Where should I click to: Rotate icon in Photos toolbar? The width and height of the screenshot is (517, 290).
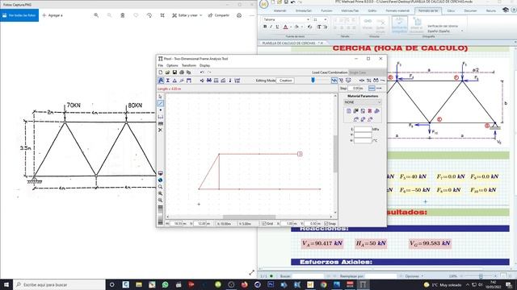click(149, 15)
